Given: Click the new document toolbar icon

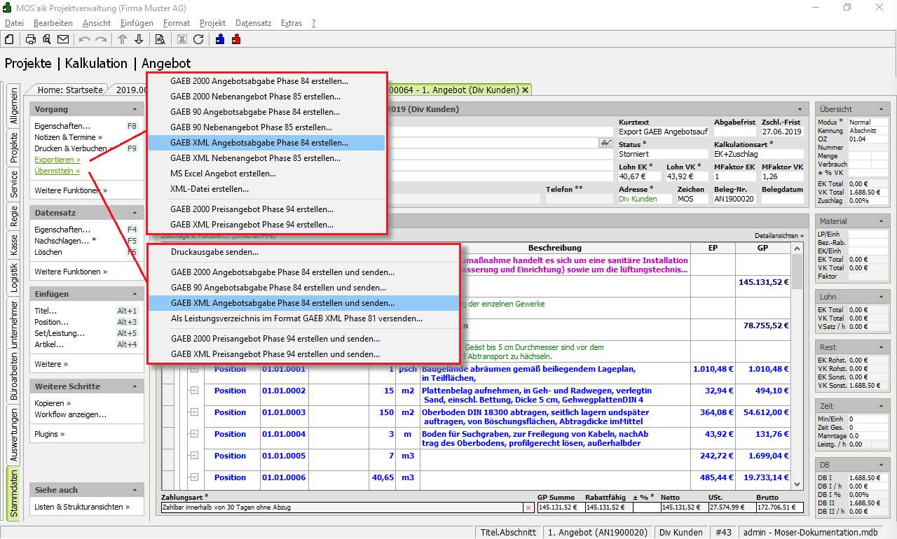Looking at the screenshot, I should [x=10, y=39].
